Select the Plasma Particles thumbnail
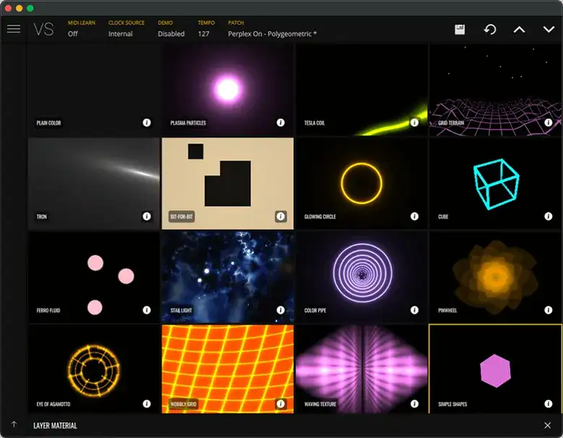563x438 pixels. 227,90
